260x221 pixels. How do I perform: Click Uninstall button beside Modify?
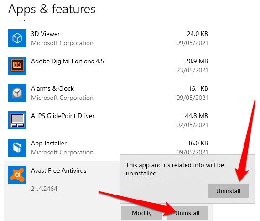tap(187, 213)
